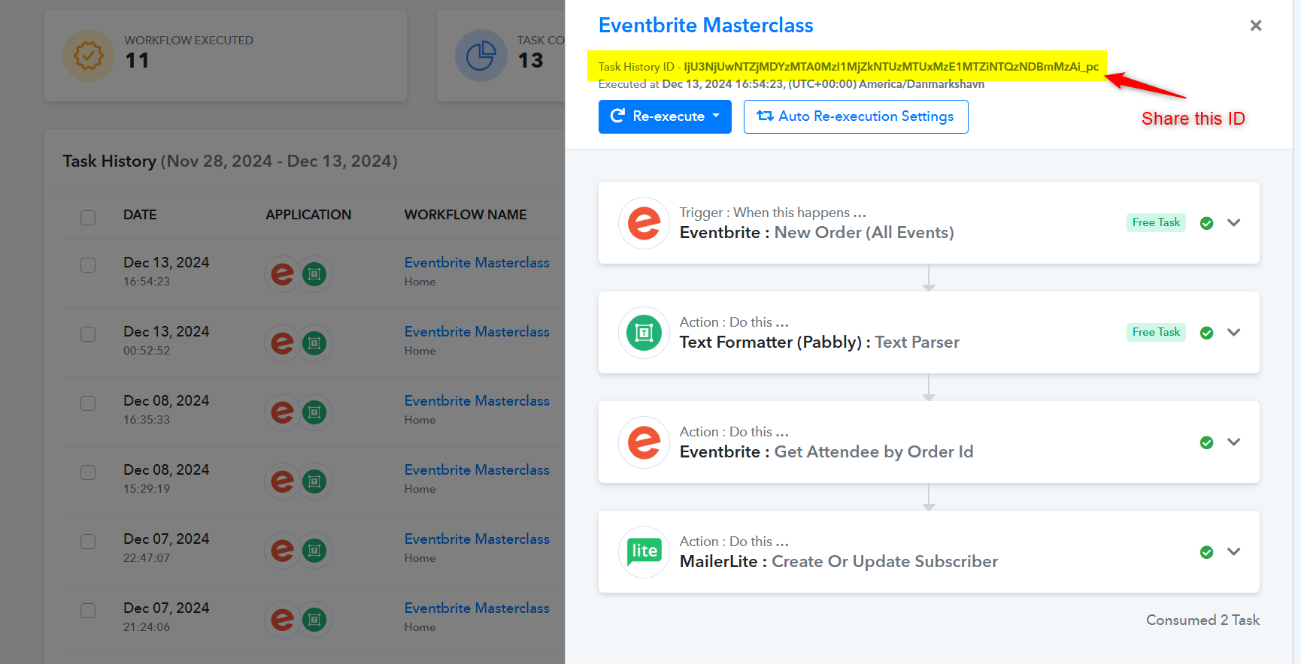
Task: Check the row dated Dec 07, 2024 21:24:06
Action: pyautogui.click(x=88, y=611)
